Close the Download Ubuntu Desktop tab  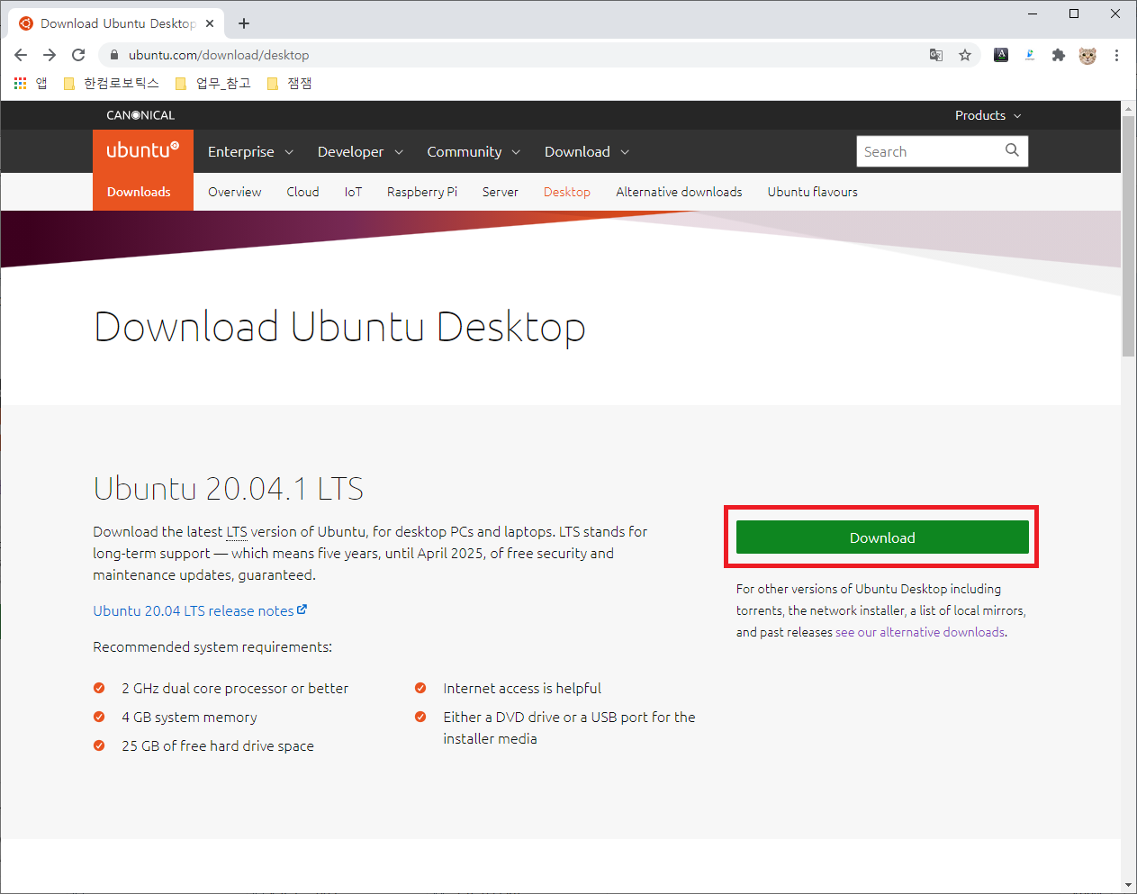pos(211,23)
